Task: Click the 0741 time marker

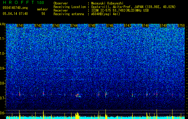Action: point(20,26)
